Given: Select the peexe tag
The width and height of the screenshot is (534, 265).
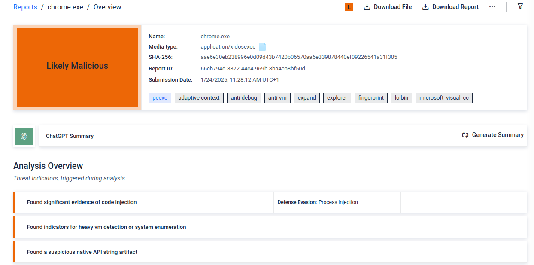Looking at the screenshot, I should point(160,98).
